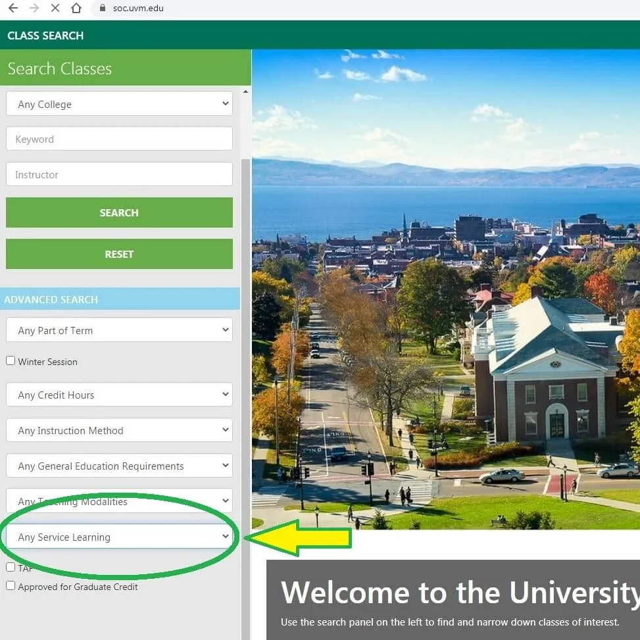Viewport: 640px width, 640px height.
Task: Open the Any Teaching Modalities dropdown
Action: tap(119, 501)
